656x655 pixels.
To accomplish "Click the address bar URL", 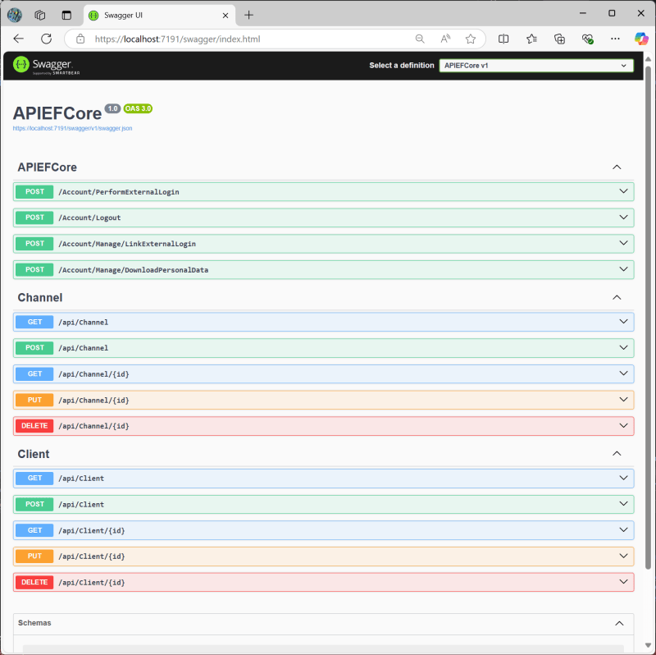I will coord(177,39).
